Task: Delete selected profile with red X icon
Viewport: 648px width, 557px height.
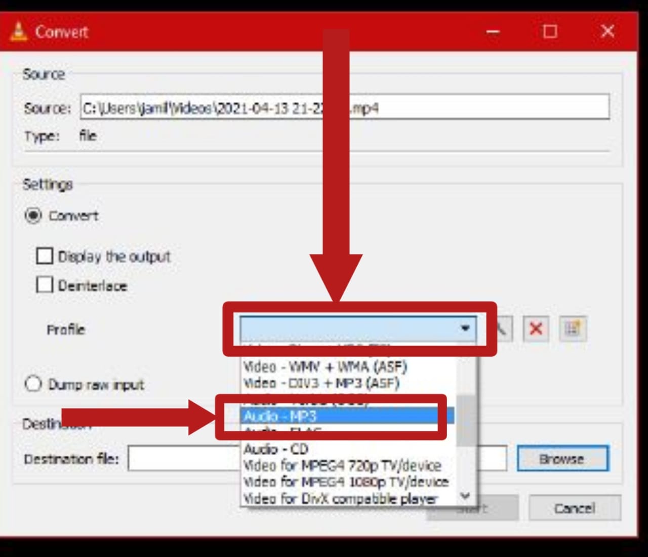Action: (536, 329)
